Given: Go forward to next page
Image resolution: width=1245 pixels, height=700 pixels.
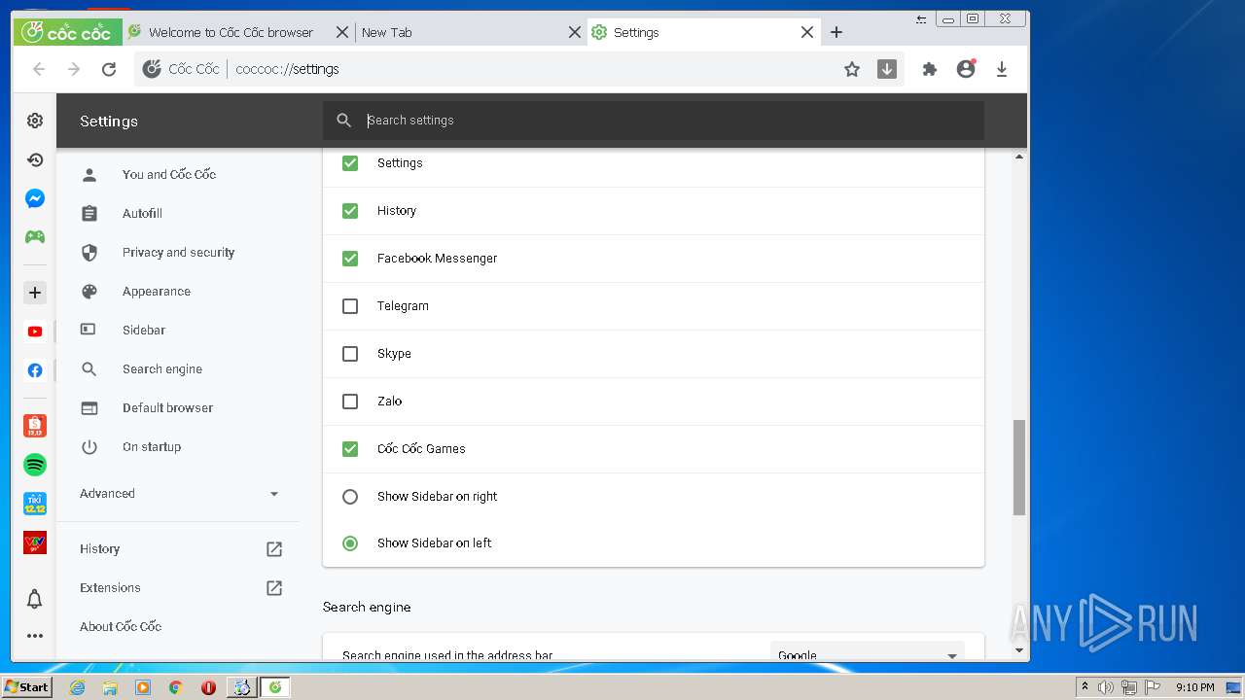Looking at the screenshot, I should pyautogui.click(x=74, y=69).
